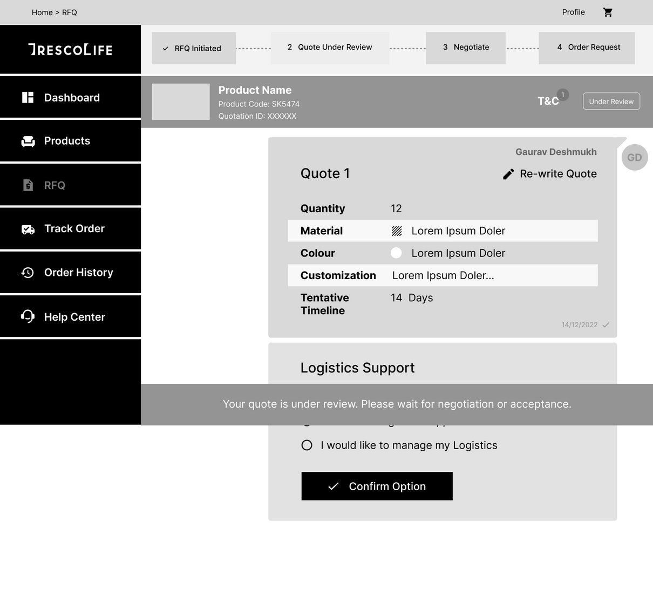Viewport: 653px width, 596px height.
Task: Open the Profile link
Action: point(573,12)
